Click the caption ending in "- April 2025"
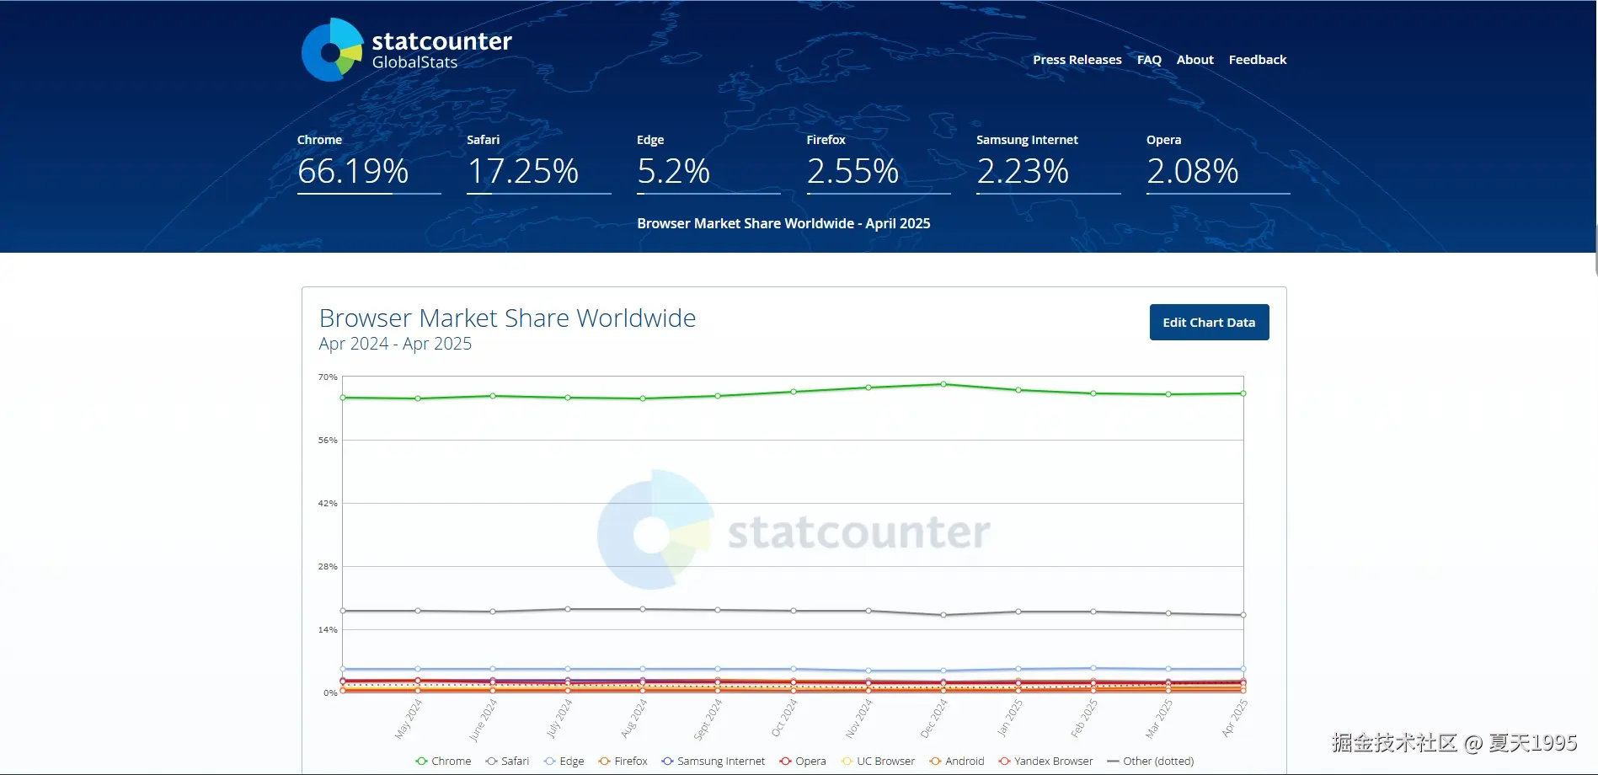1598x775 pixels. point(783,223)
